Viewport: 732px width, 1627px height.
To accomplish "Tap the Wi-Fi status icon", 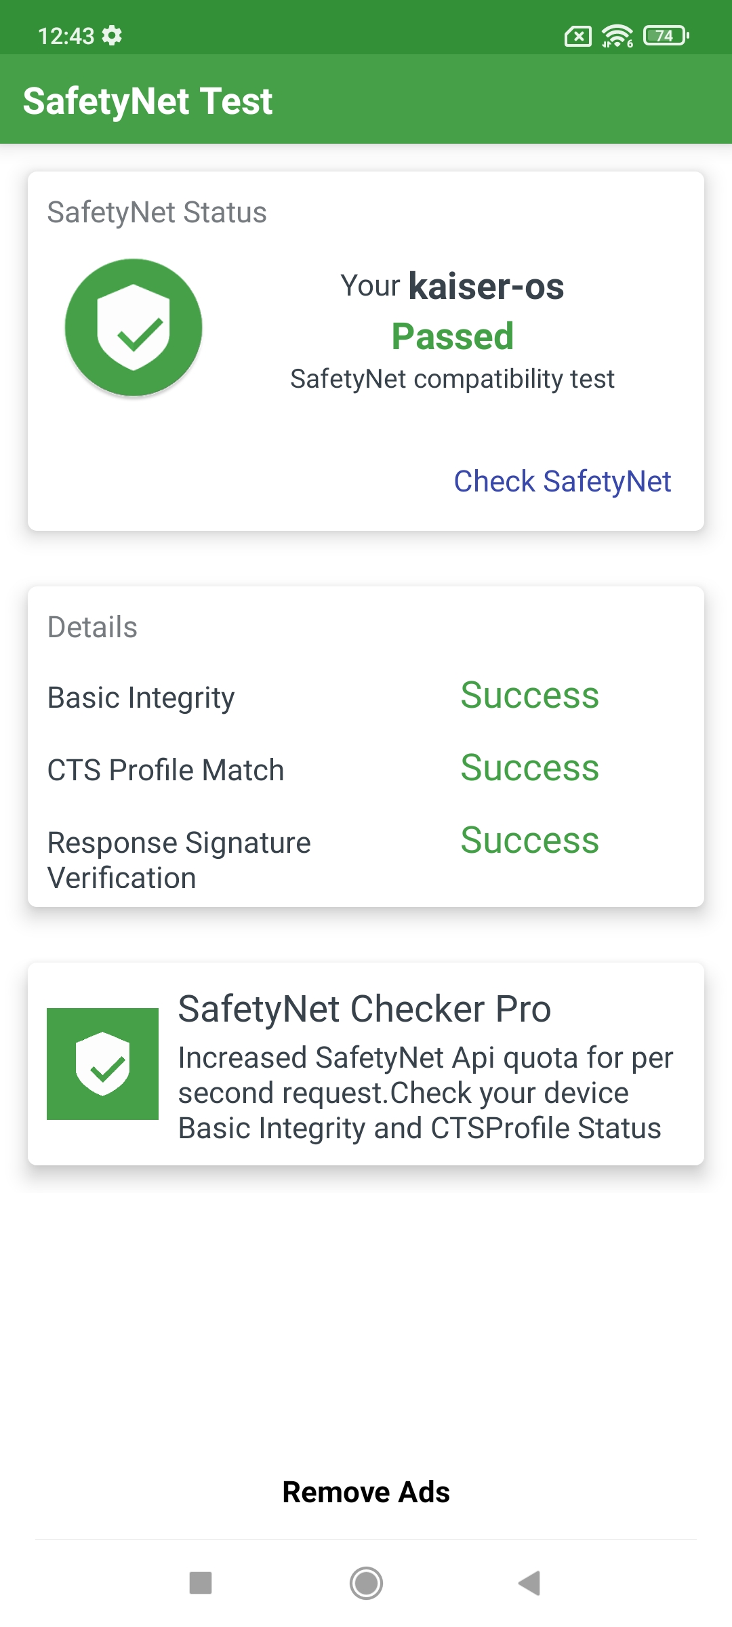I will (617, 35).
